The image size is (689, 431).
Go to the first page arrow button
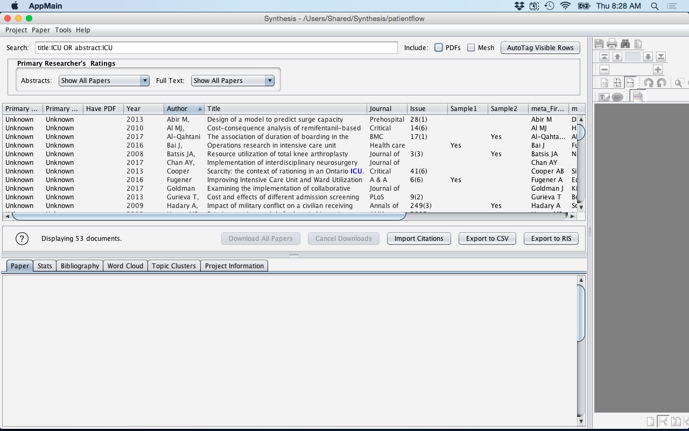click(604, 57)
